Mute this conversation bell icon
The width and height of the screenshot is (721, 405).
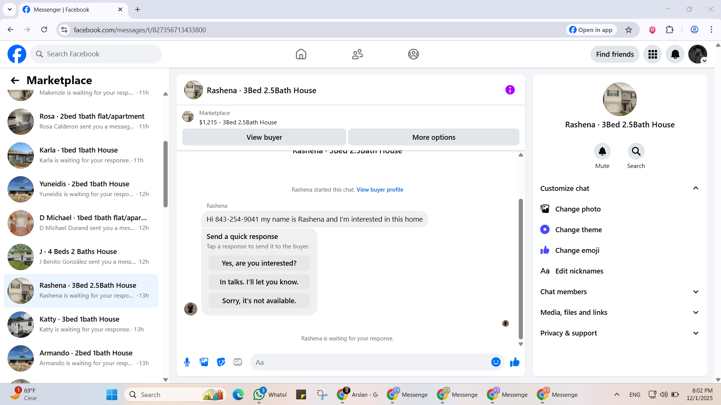602,151
